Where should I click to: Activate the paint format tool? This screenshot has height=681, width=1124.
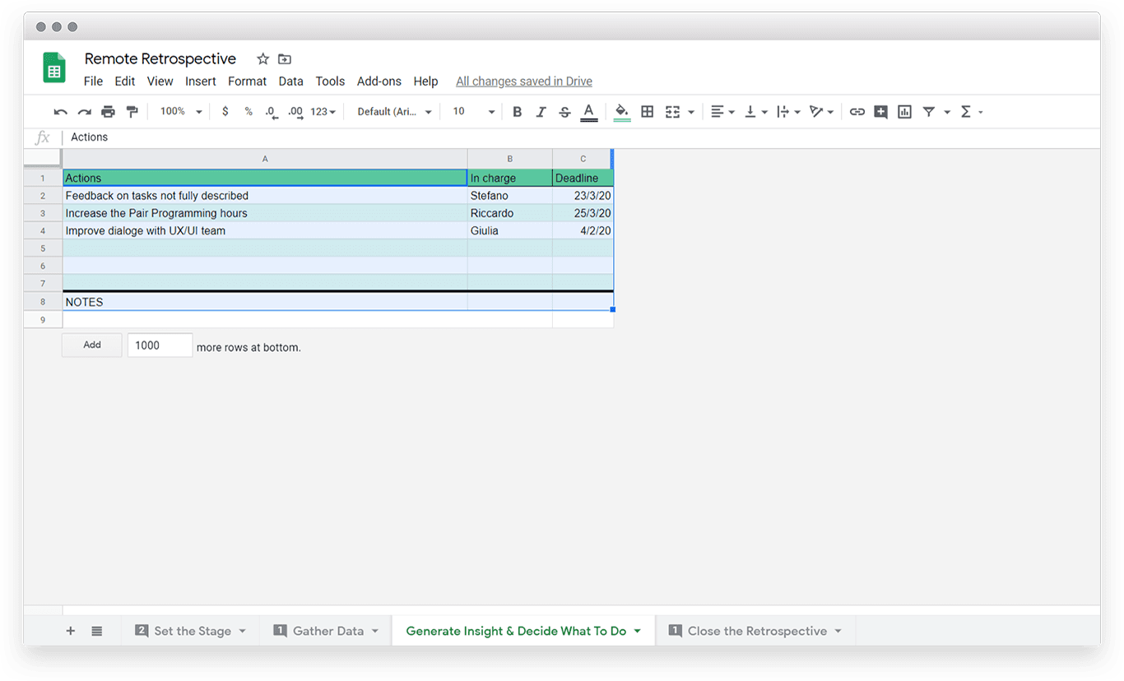click(x=132, y=112)
